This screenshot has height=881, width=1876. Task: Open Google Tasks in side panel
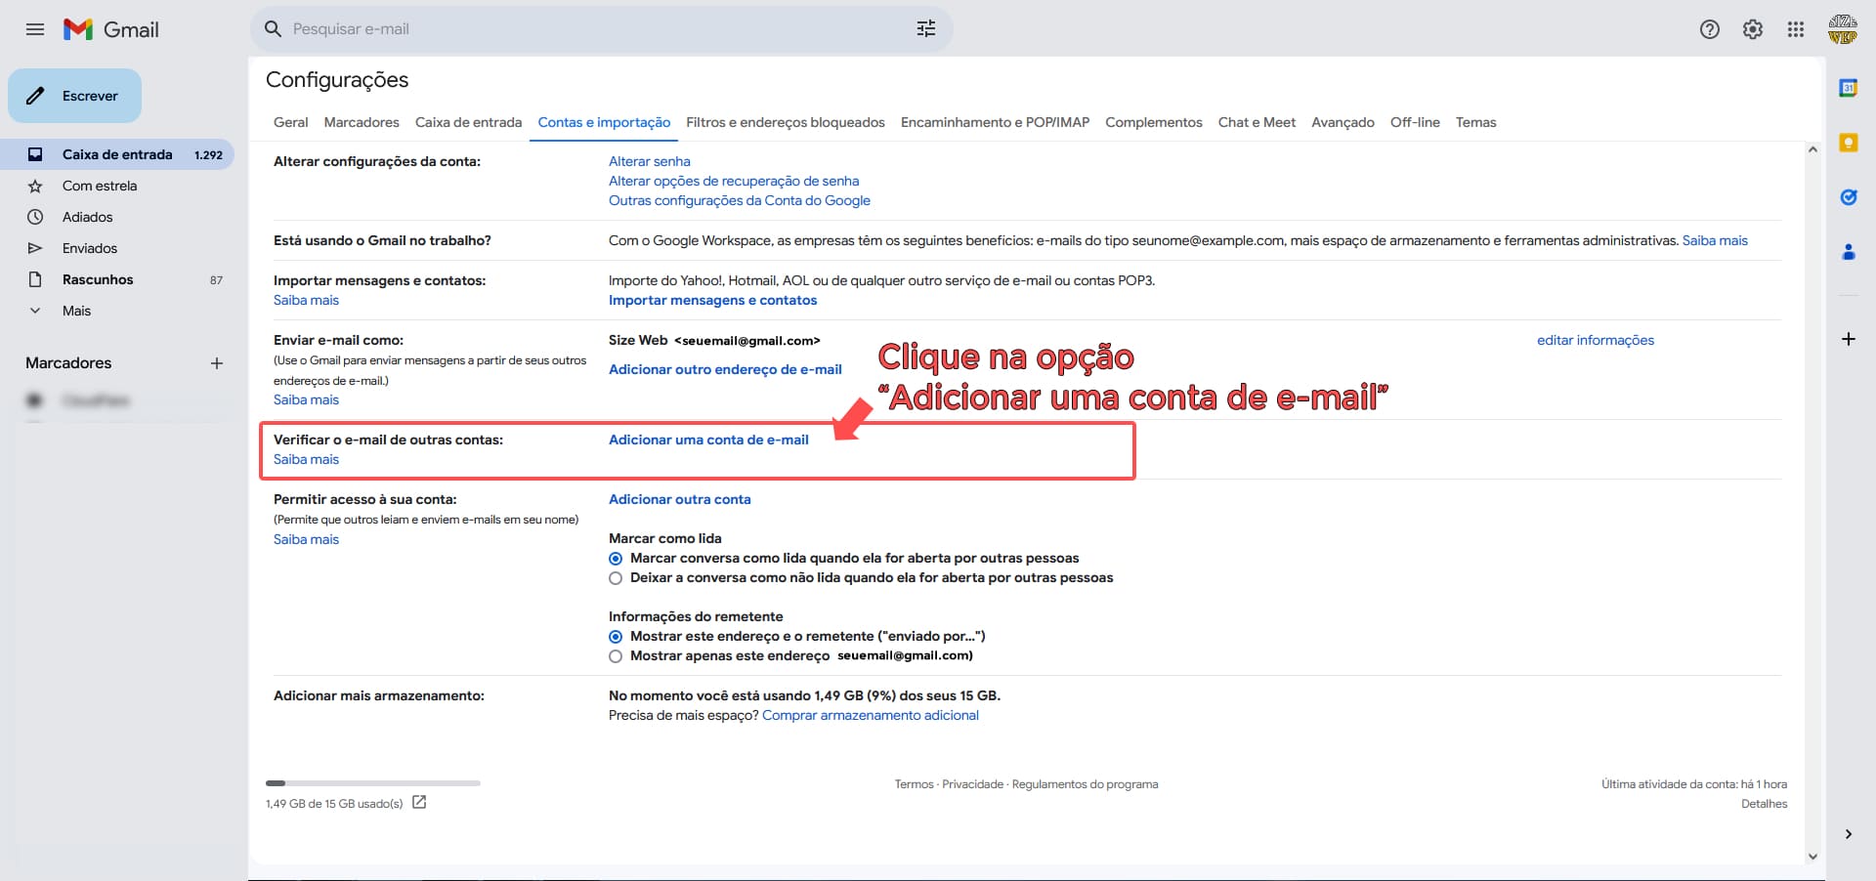(x=1848, y=197)
